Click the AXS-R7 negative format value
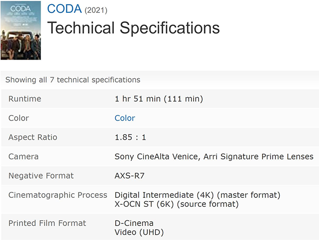 click(129, 176)
